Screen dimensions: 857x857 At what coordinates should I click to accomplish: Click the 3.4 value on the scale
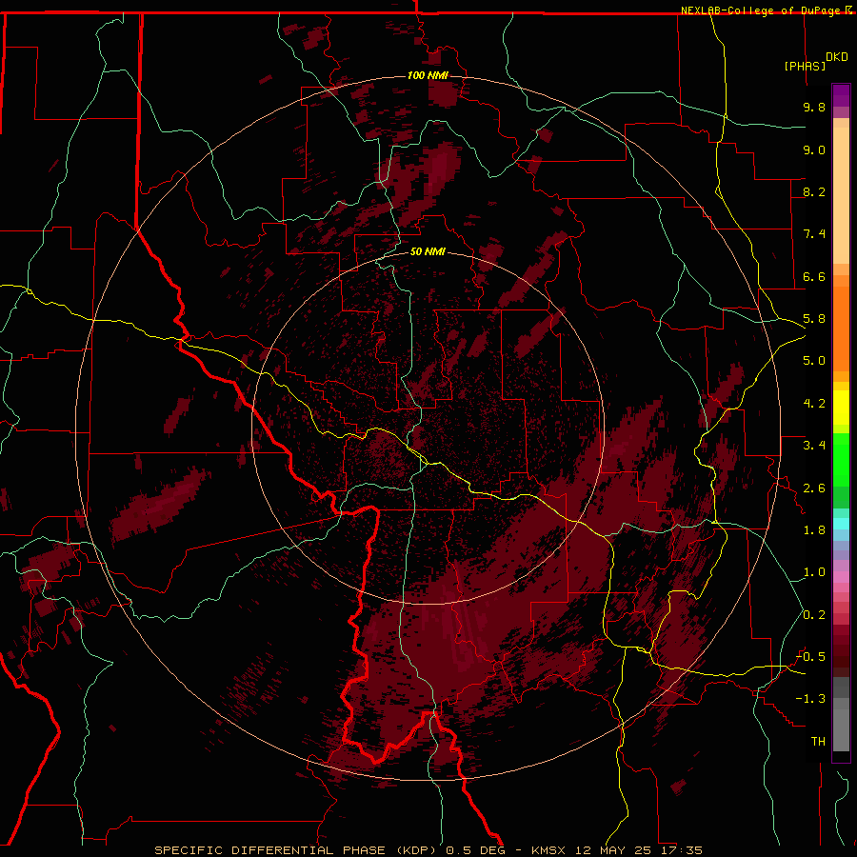tap(814, 446)
